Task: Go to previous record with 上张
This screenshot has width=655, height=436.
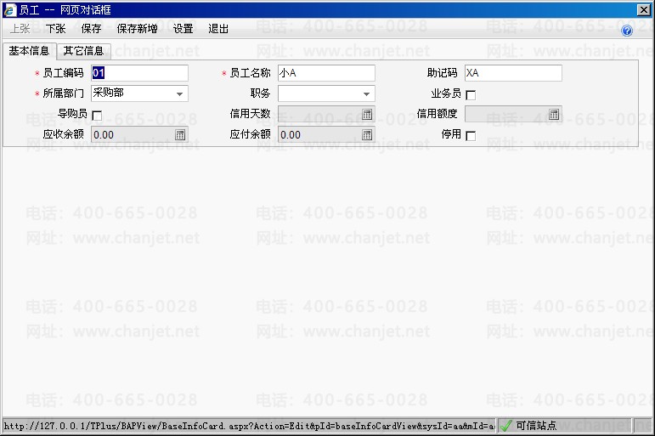Action: (x=20, y=28)
